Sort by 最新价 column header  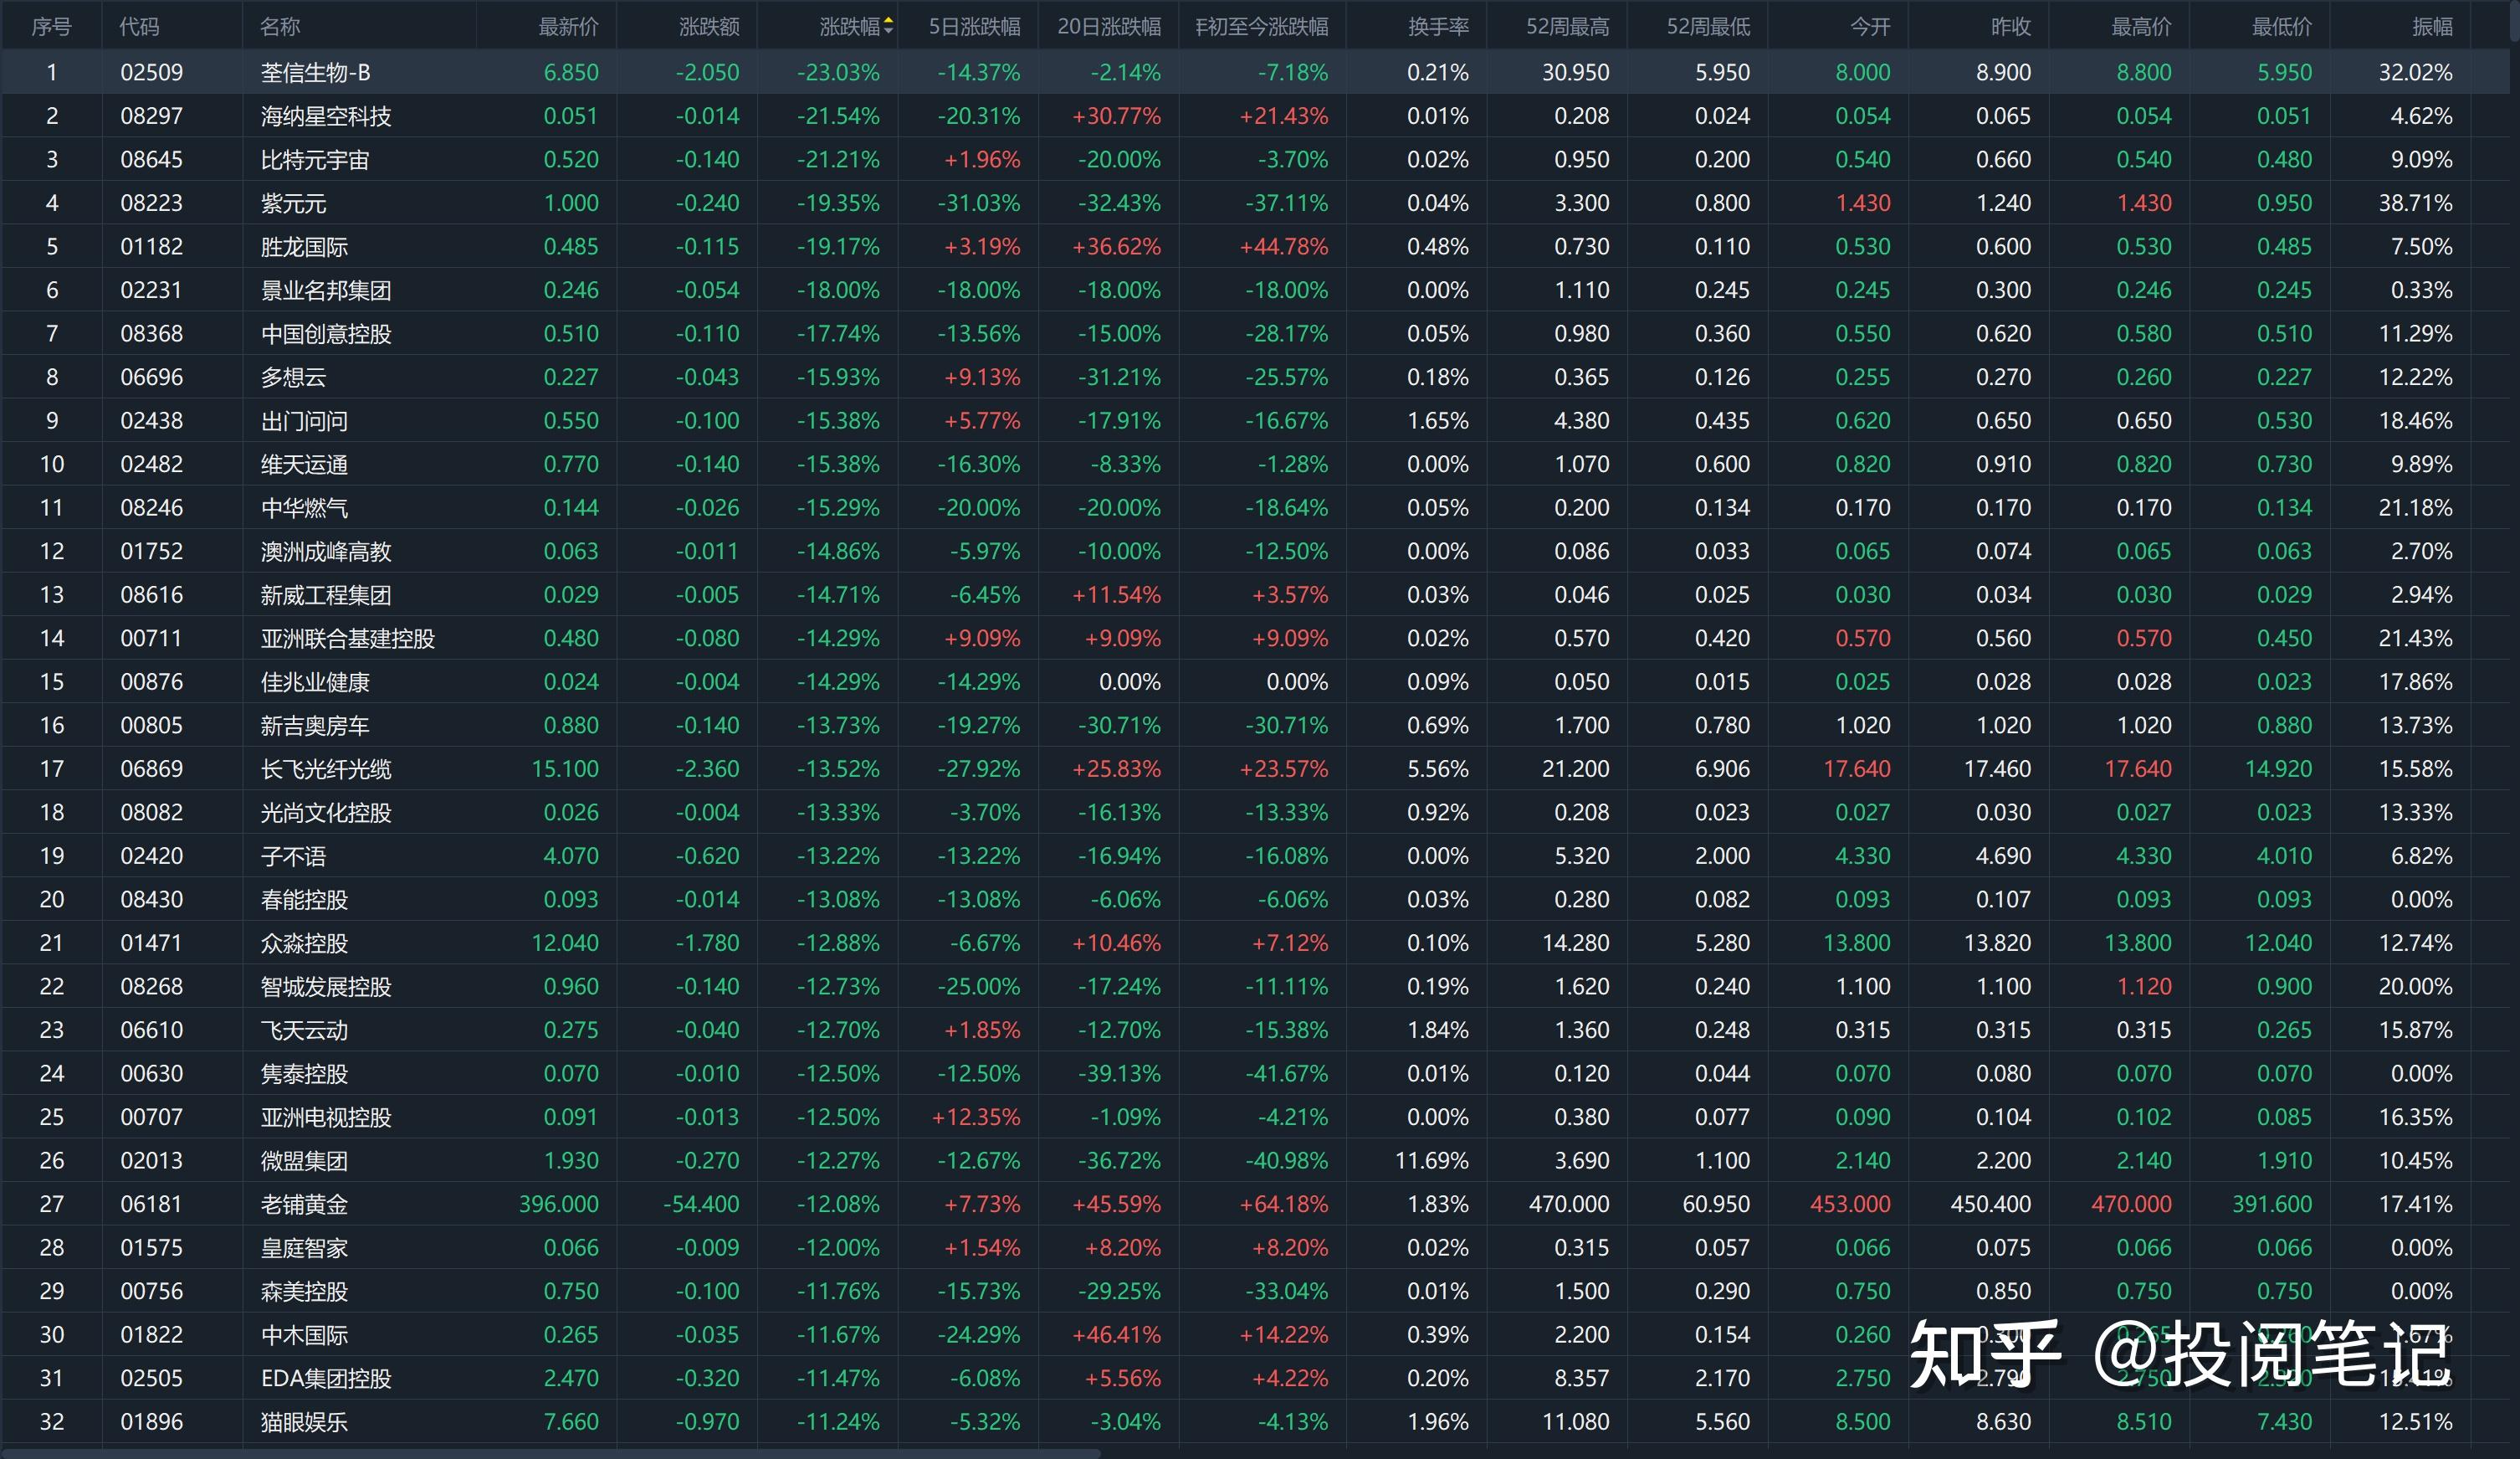pyautogui.click(x=568, y=26)
